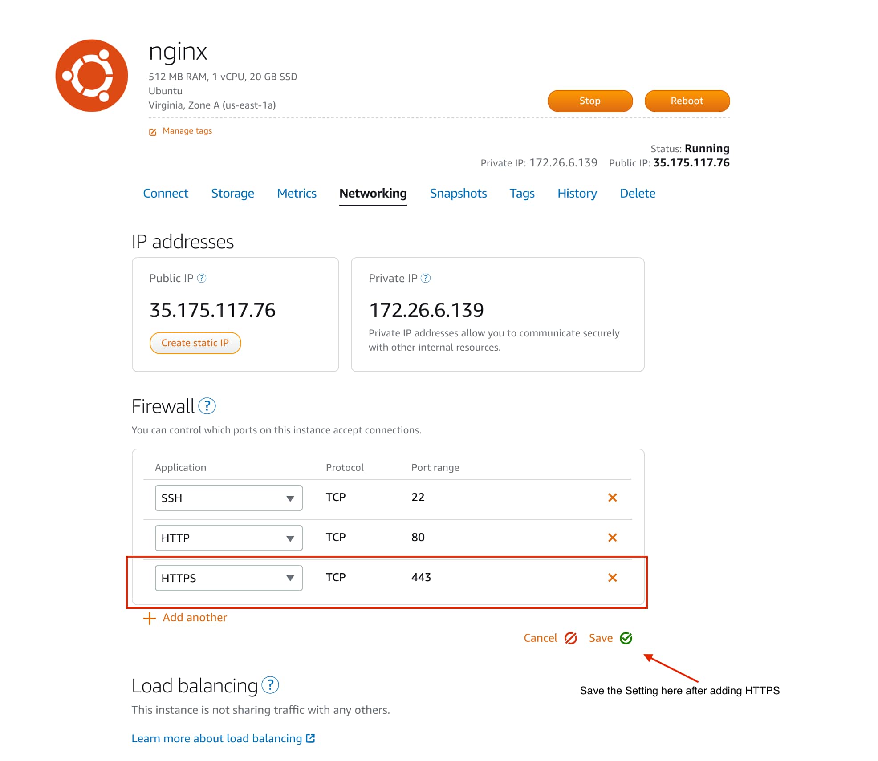Image resolution: width=878 pixels, height=761 pixels.
Task: Cancel the firewall changes
Action: coord(540,638)
